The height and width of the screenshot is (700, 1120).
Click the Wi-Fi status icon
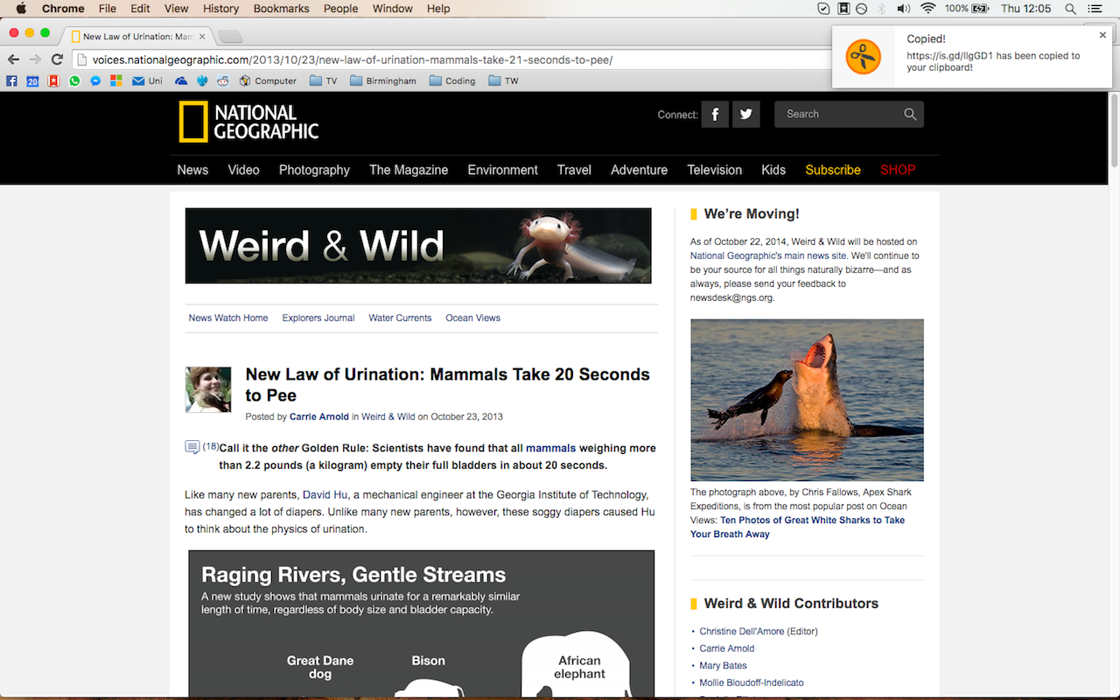[927, 9]
